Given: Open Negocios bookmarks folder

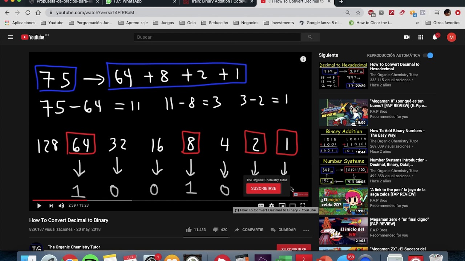Looking at the screenshot, I should coord(246,22).
